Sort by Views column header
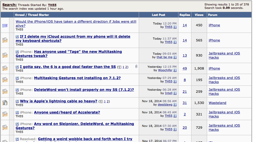Screen dimensions: 253x142 (x=199, y=15)
